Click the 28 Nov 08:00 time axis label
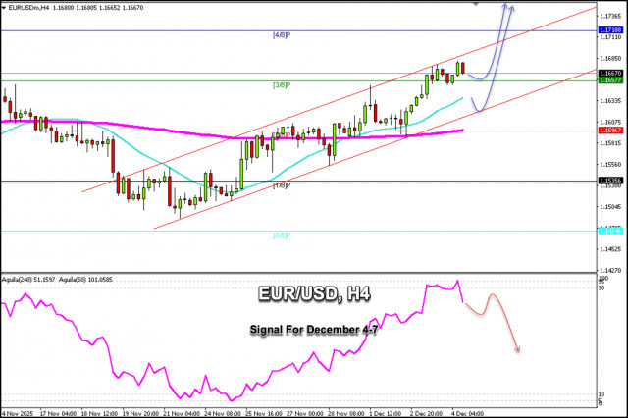Image resolution: width=628 pixels, height=418 pixels. coord(346,414)
